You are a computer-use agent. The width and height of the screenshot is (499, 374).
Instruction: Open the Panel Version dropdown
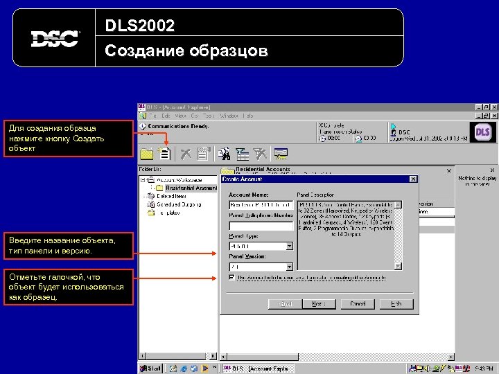click(x=289, y=267)
